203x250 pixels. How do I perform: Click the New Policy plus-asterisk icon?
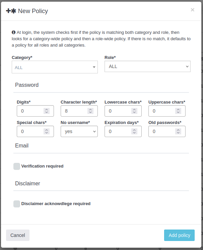(x=11, y=11)
